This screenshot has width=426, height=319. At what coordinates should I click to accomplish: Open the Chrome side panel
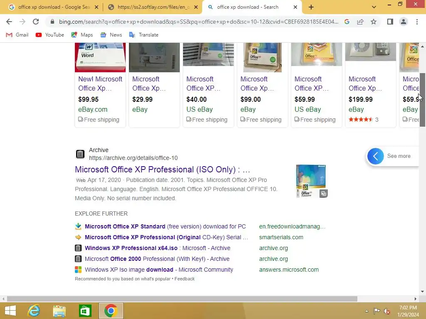coord(390,22)
